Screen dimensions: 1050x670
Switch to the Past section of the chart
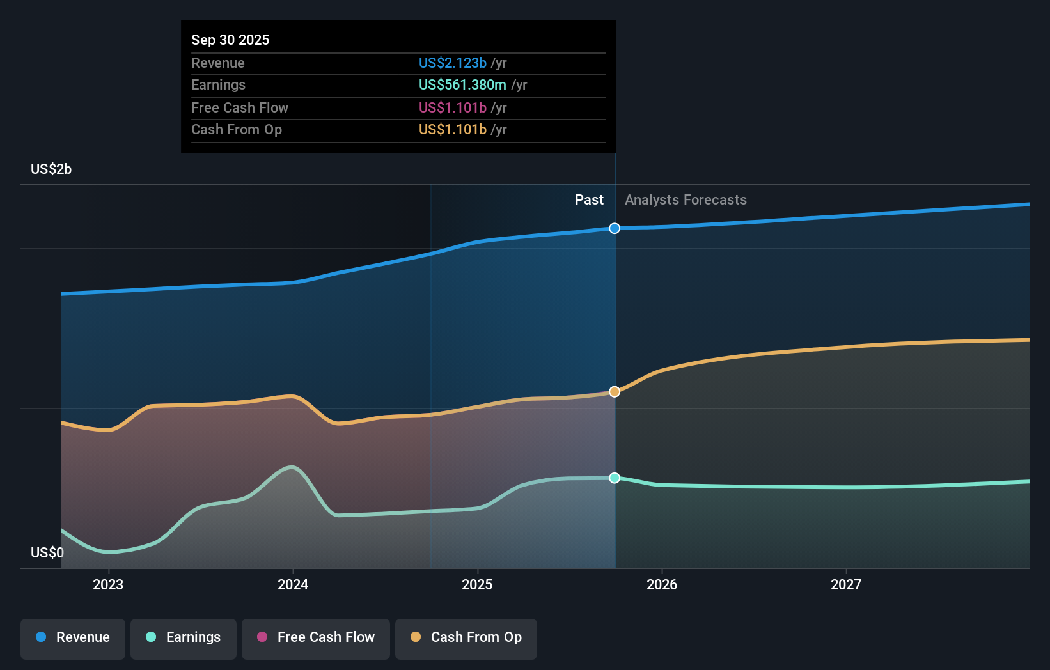pyautogui.click(x=589, y=199)
